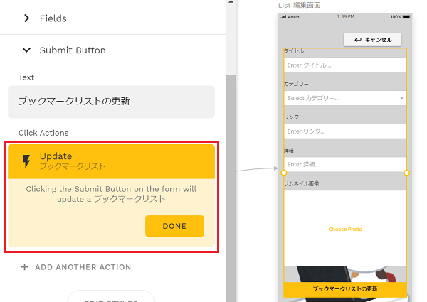Click the キャンセル back button in preview
427x302 pixels.
pyautogui.click(x=372, y=40)
